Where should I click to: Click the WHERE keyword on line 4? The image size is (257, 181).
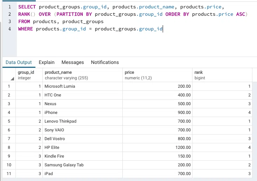click(x=25, y=29)
